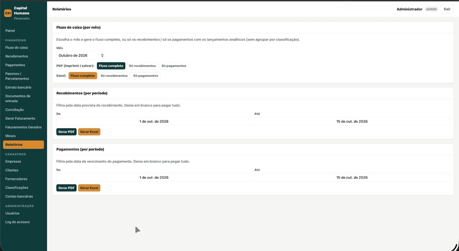Open Log de acessos

pos(24,222)
